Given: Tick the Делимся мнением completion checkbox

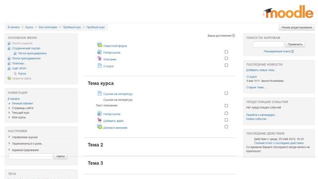Looking at the screenshot, I should coord(227,127).
